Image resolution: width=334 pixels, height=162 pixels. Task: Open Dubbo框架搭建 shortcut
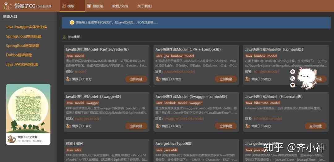click(x=19, y=55)
